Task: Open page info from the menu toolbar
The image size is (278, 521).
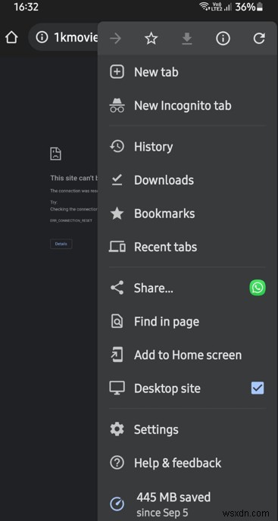Action: point(223,39)
